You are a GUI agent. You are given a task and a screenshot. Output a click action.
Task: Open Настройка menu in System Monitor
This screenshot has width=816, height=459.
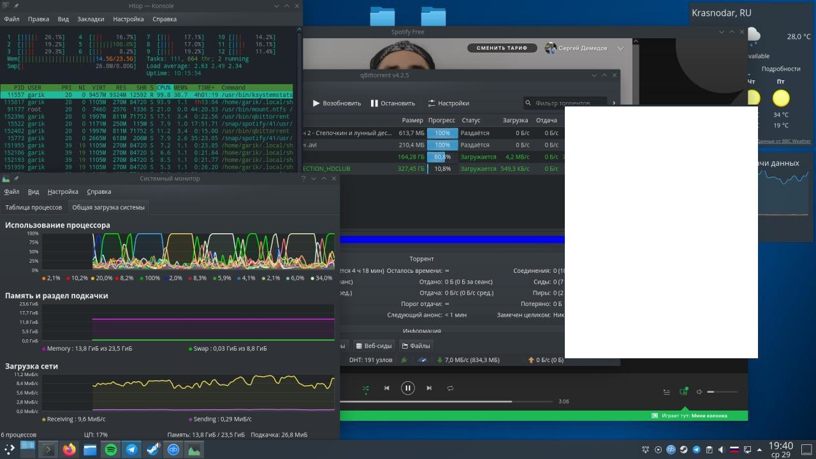coord(62,191)
